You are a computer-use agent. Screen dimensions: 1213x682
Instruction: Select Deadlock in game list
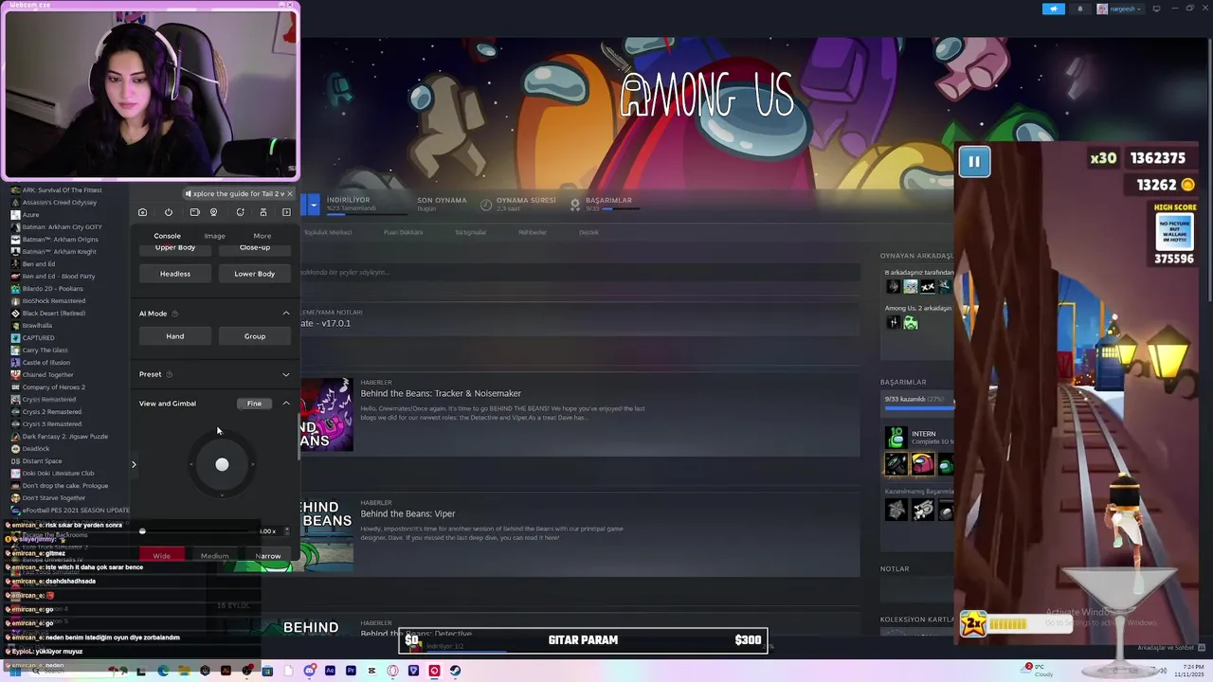click(x=36, y=449)
